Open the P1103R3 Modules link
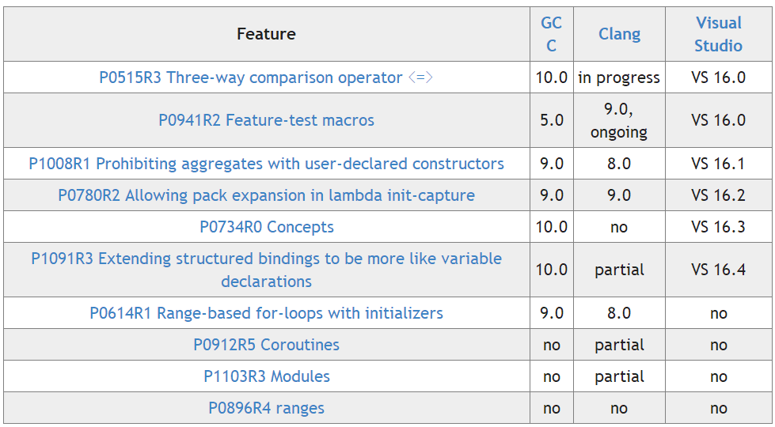Viewport: 775px width, 427px height. (x=266, y=376)
